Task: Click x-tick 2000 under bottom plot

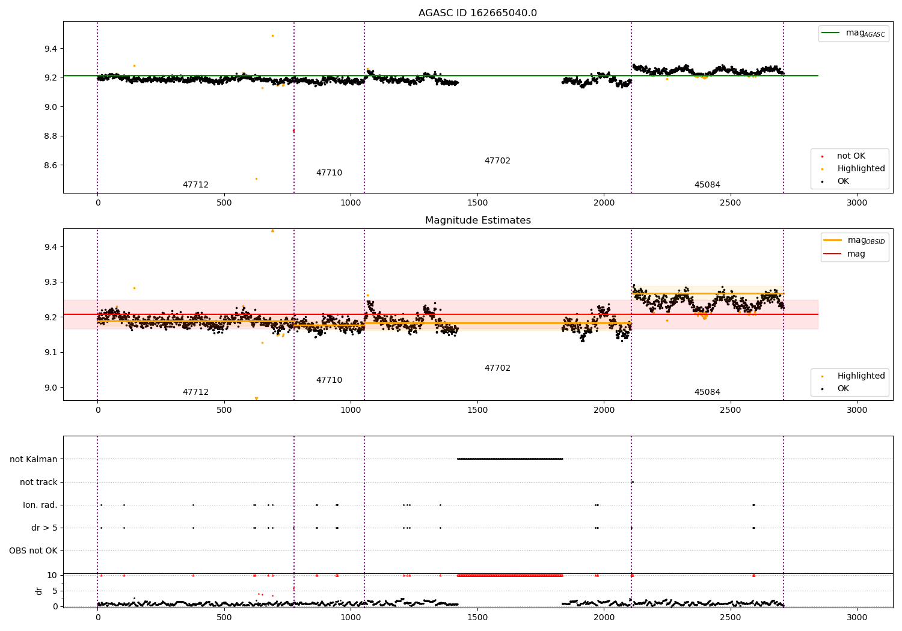Action: (x=604, y=618)
